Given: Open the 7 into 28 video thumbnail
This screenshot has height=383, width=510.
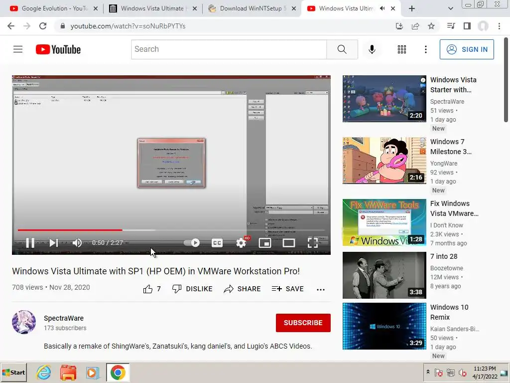Looking at the screenshot, I should (x=384, y=275).
